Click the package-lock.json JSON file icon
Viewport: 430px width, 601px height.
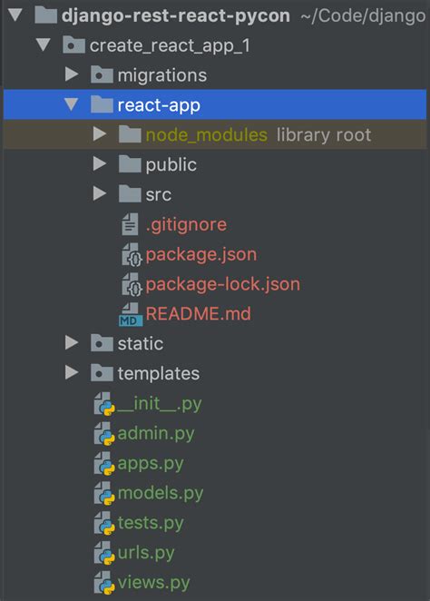click(x=132, y=284)
